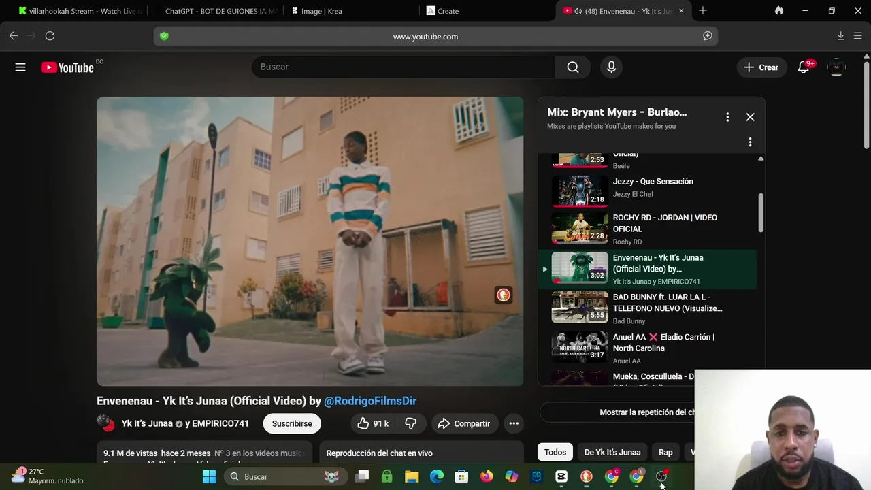
Task: Open the Task View taskbar button
Action: (362, 476)
